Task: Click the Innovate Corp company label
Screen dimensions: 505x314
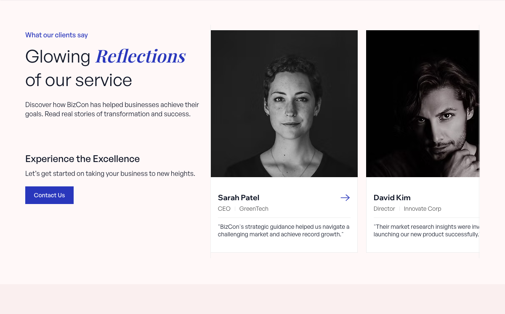Action: click(x=423, y=209)
